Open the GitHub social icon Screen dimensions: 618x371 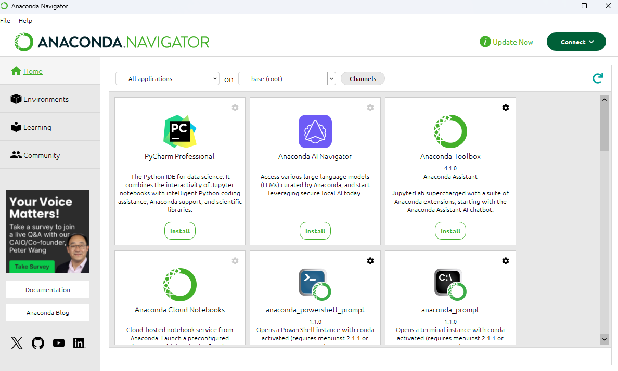click(x=38, y=343)
